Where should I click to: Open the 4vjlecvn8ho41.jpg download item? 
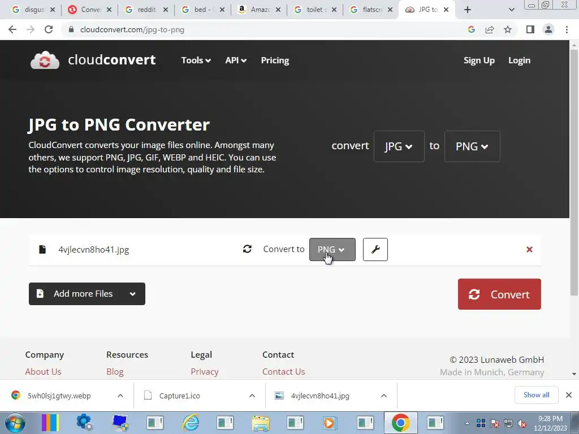click(x=320, y=396)
